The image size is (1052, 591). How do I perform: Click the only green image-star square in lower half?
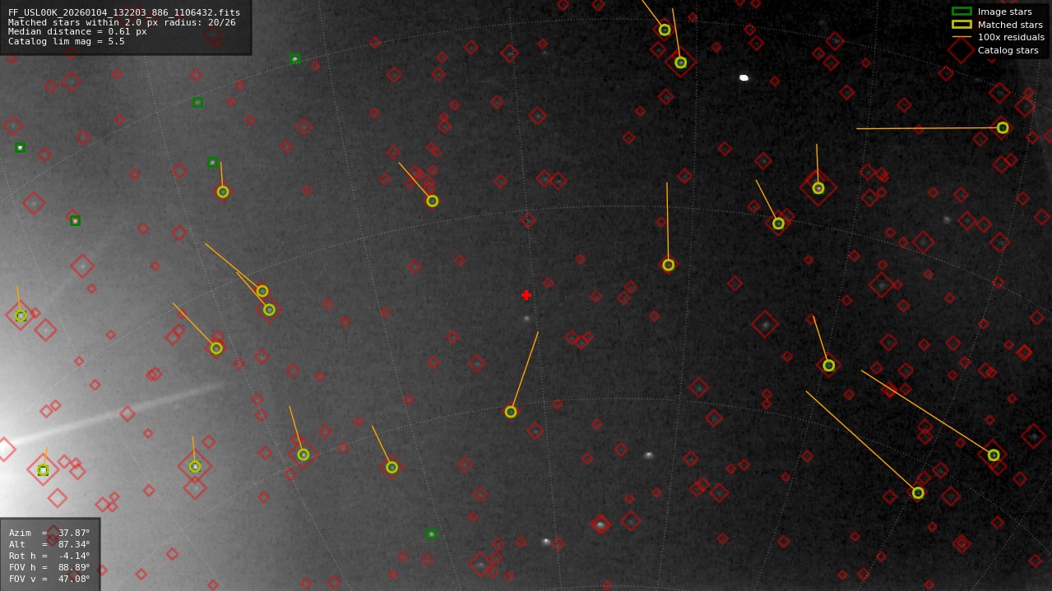point(431,534)
